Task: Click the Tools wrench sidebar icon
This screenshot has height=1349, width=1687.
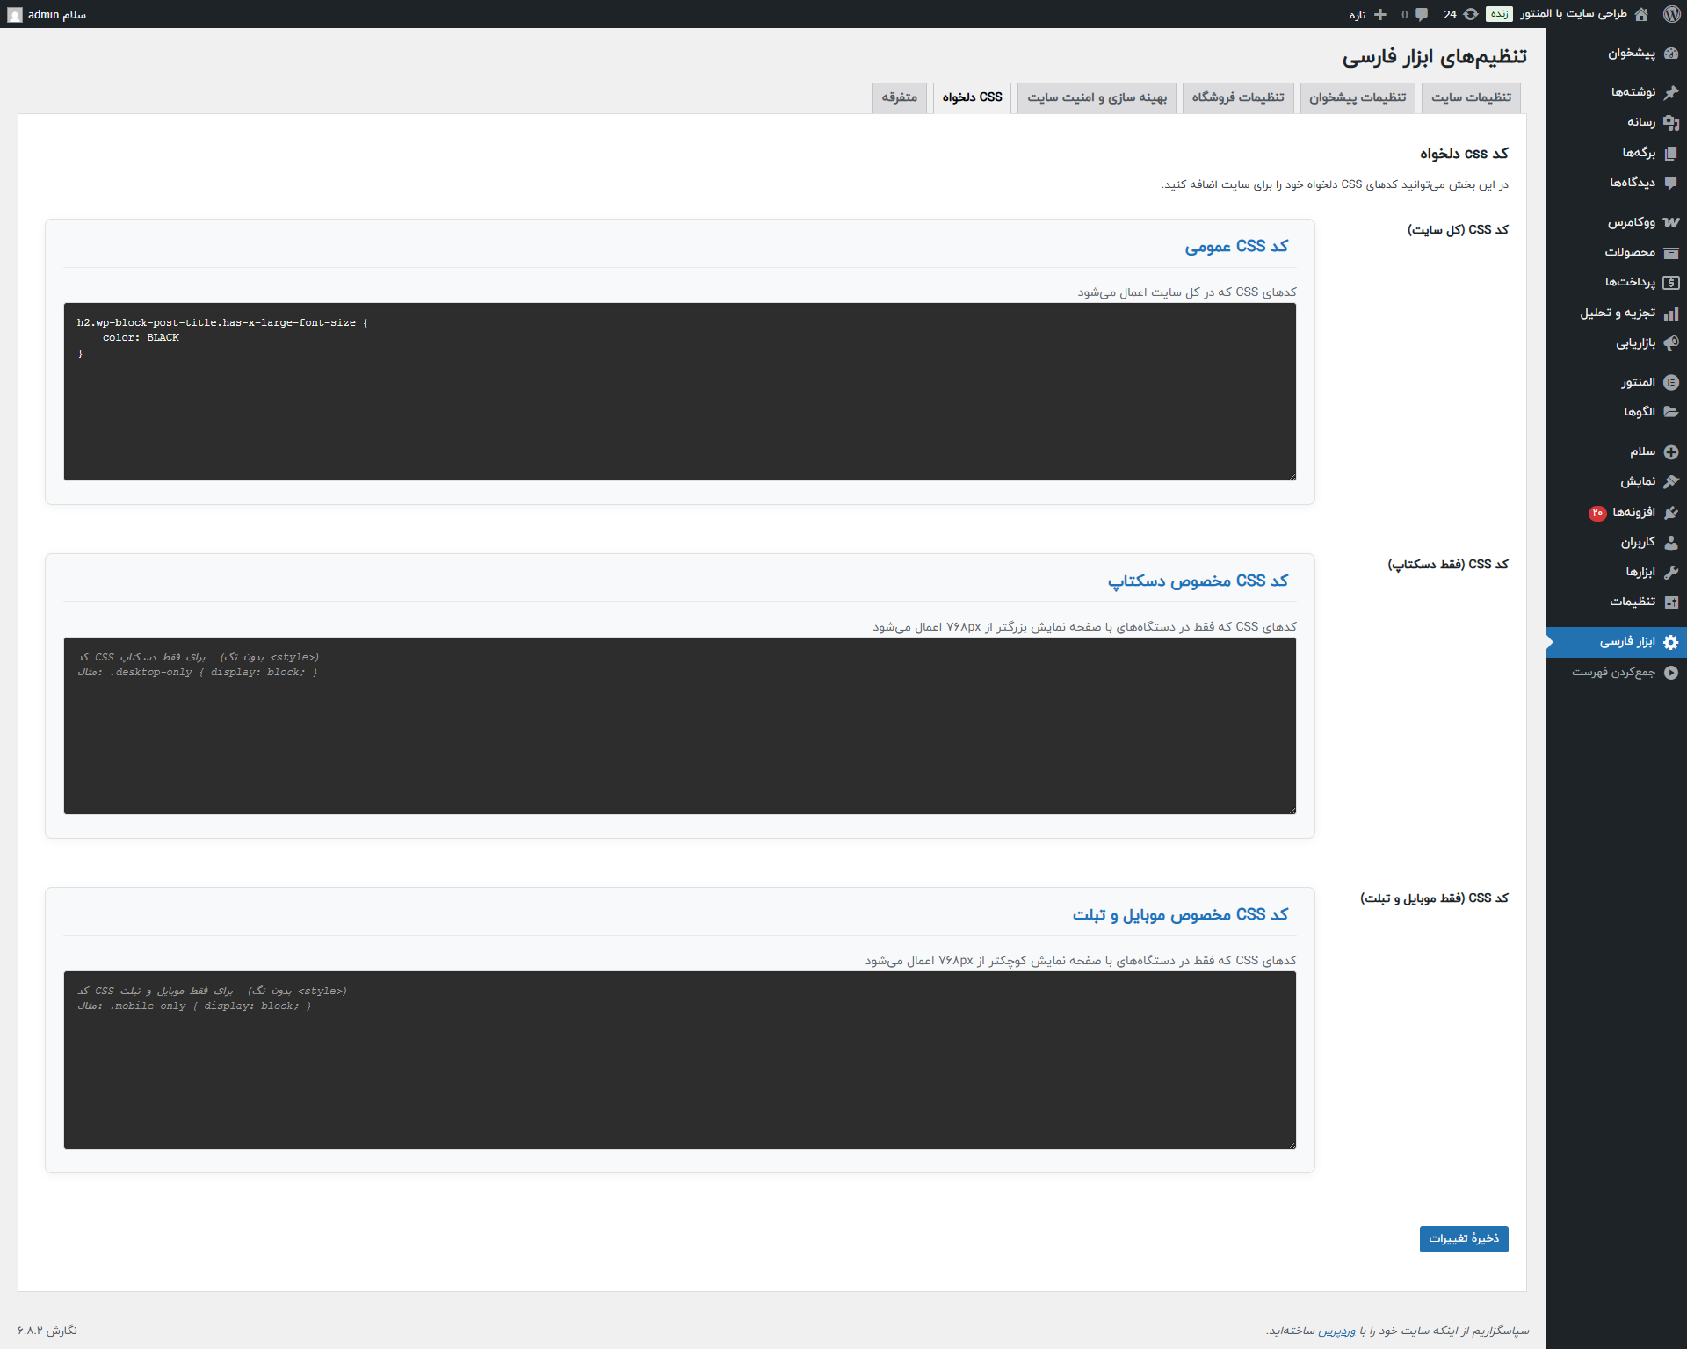Action: click(1670, 573)
